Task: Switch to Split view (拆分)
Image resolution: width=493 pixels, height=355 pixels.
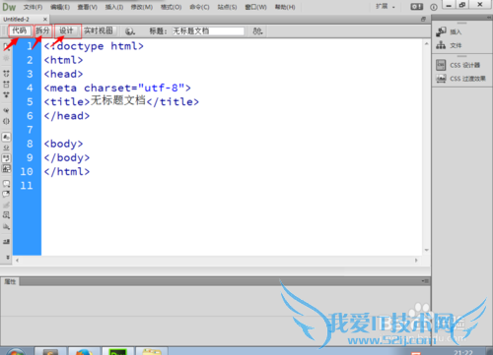Action: point(42,30)
